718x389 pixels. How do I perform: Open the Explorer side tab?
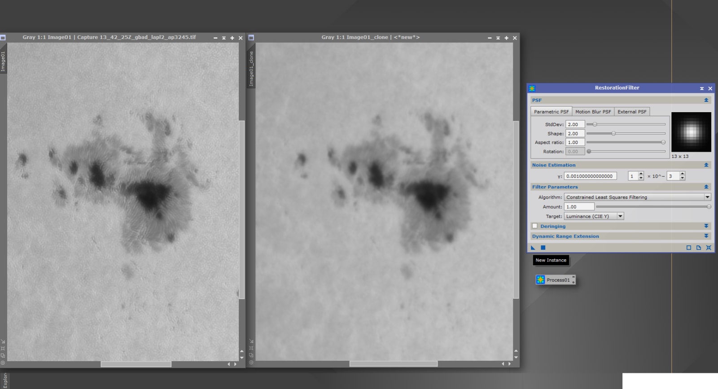coord(4,380)
